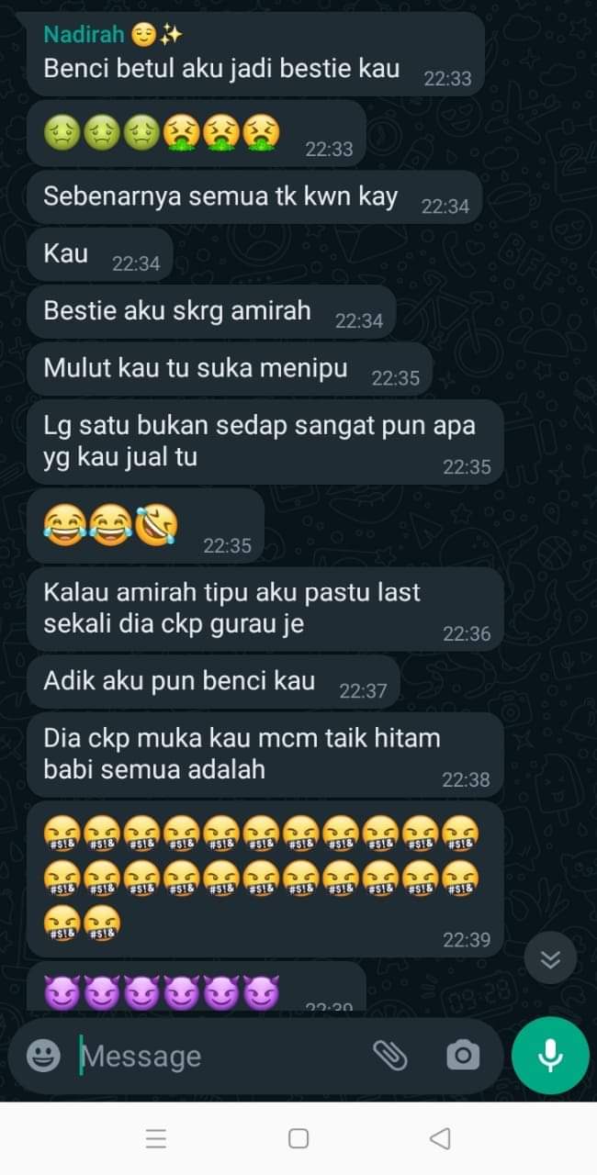Tap the laughing emojis message bubble
This screenshot has height=1175, width=597.
tap(145, 526)
